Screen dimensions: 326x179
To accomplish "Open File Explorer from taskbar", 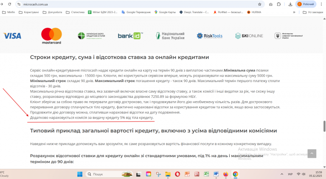I will (168, 174).
